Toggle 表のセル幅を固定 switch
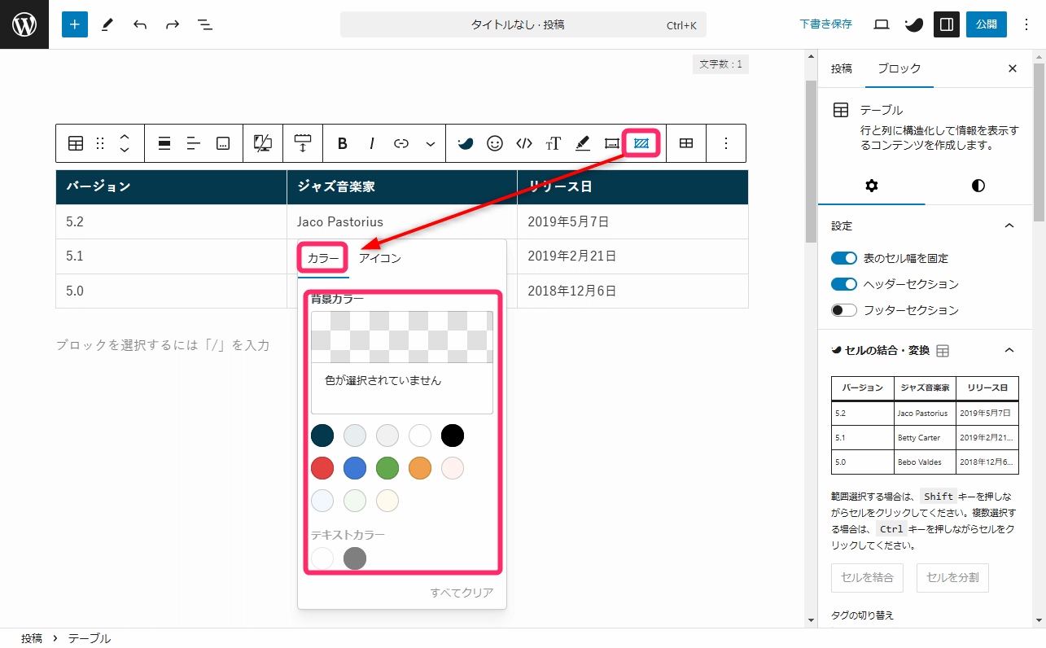The width and height of the screenshot is (1046, 648). 844,258
